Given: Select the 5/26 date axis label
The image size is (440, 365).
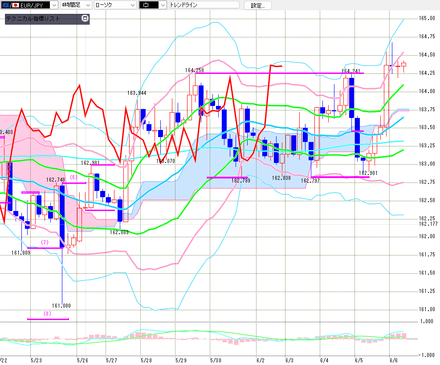Looking at the screenshot, I should 82,361.
